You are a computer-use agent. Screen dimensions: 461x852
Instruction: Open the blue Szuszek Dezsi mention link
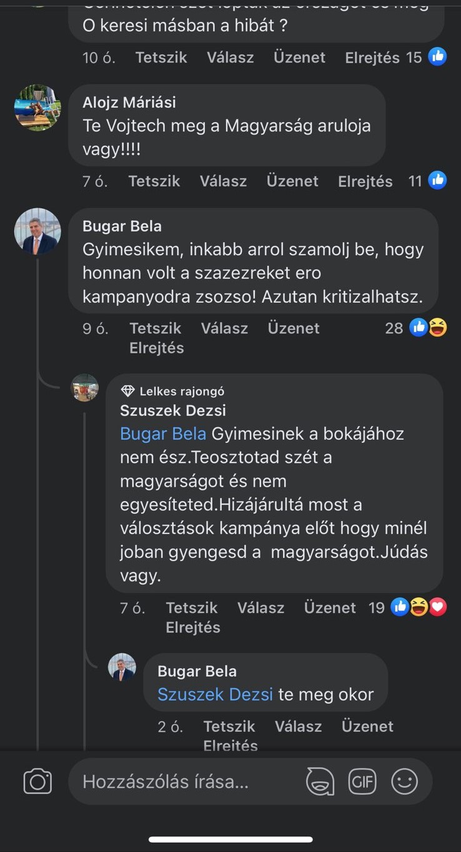215,694
